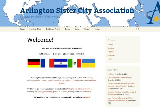Click the ASCA News widget heading
Screen dimensions: 160x107
[x=113, y=70]
